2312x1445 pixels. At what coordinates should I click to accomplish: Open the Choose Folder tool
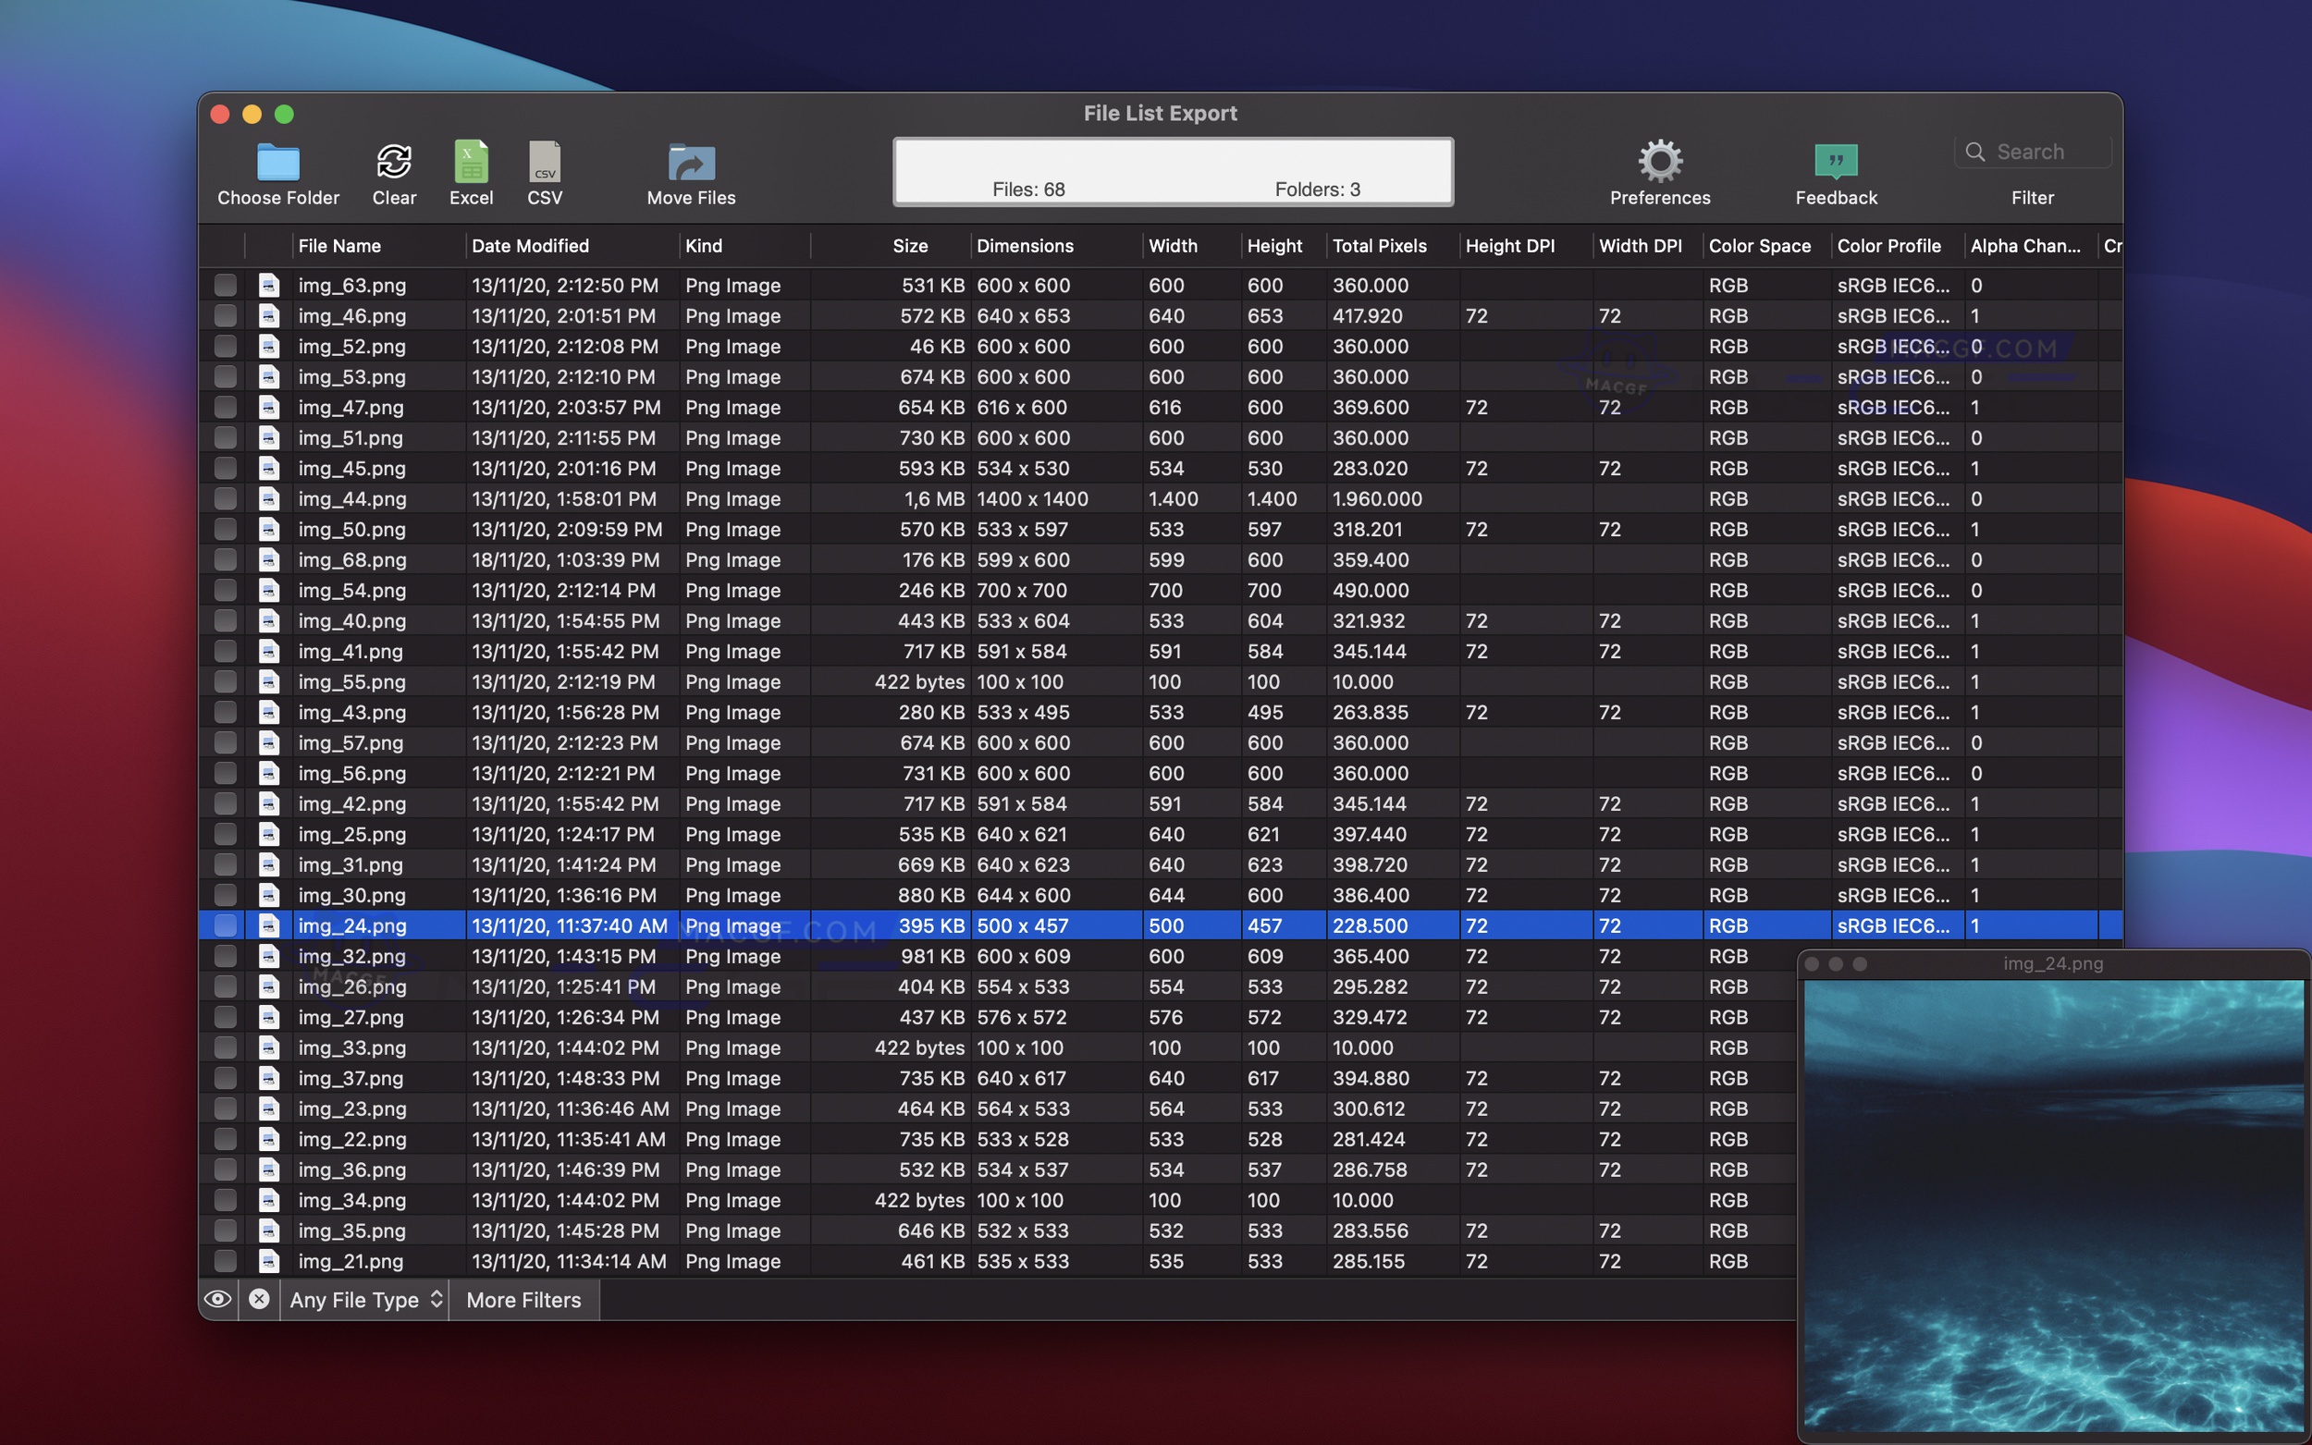click(277, 172)
